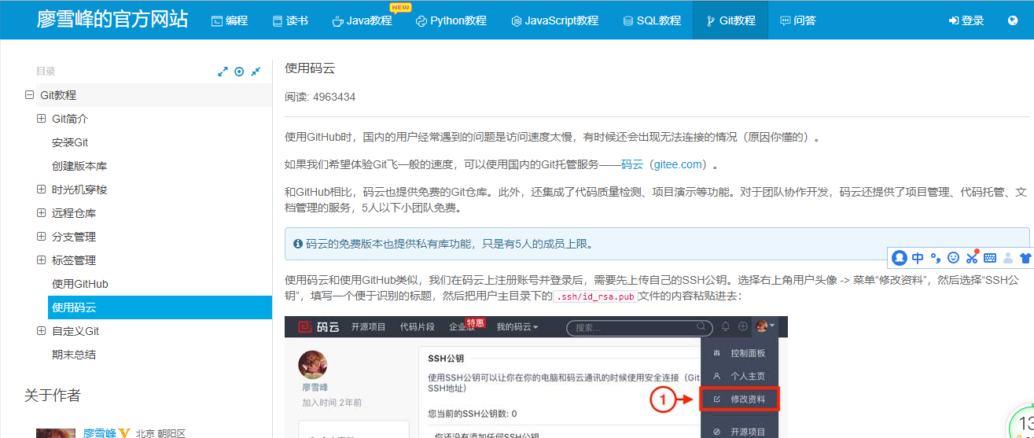The width and height of the screenshot is (1034, 438).
Task: Open 期末总结 in the sidebar
Action: pyautogui.click(x=74, y=355)
